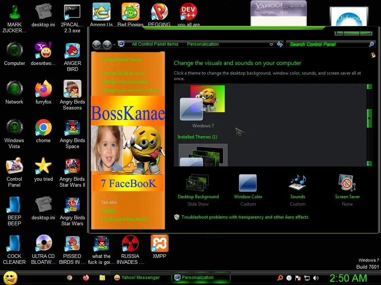Open the 'you tried' star shortcut
This screenshot has width=381, height=285.
(43, 169)
